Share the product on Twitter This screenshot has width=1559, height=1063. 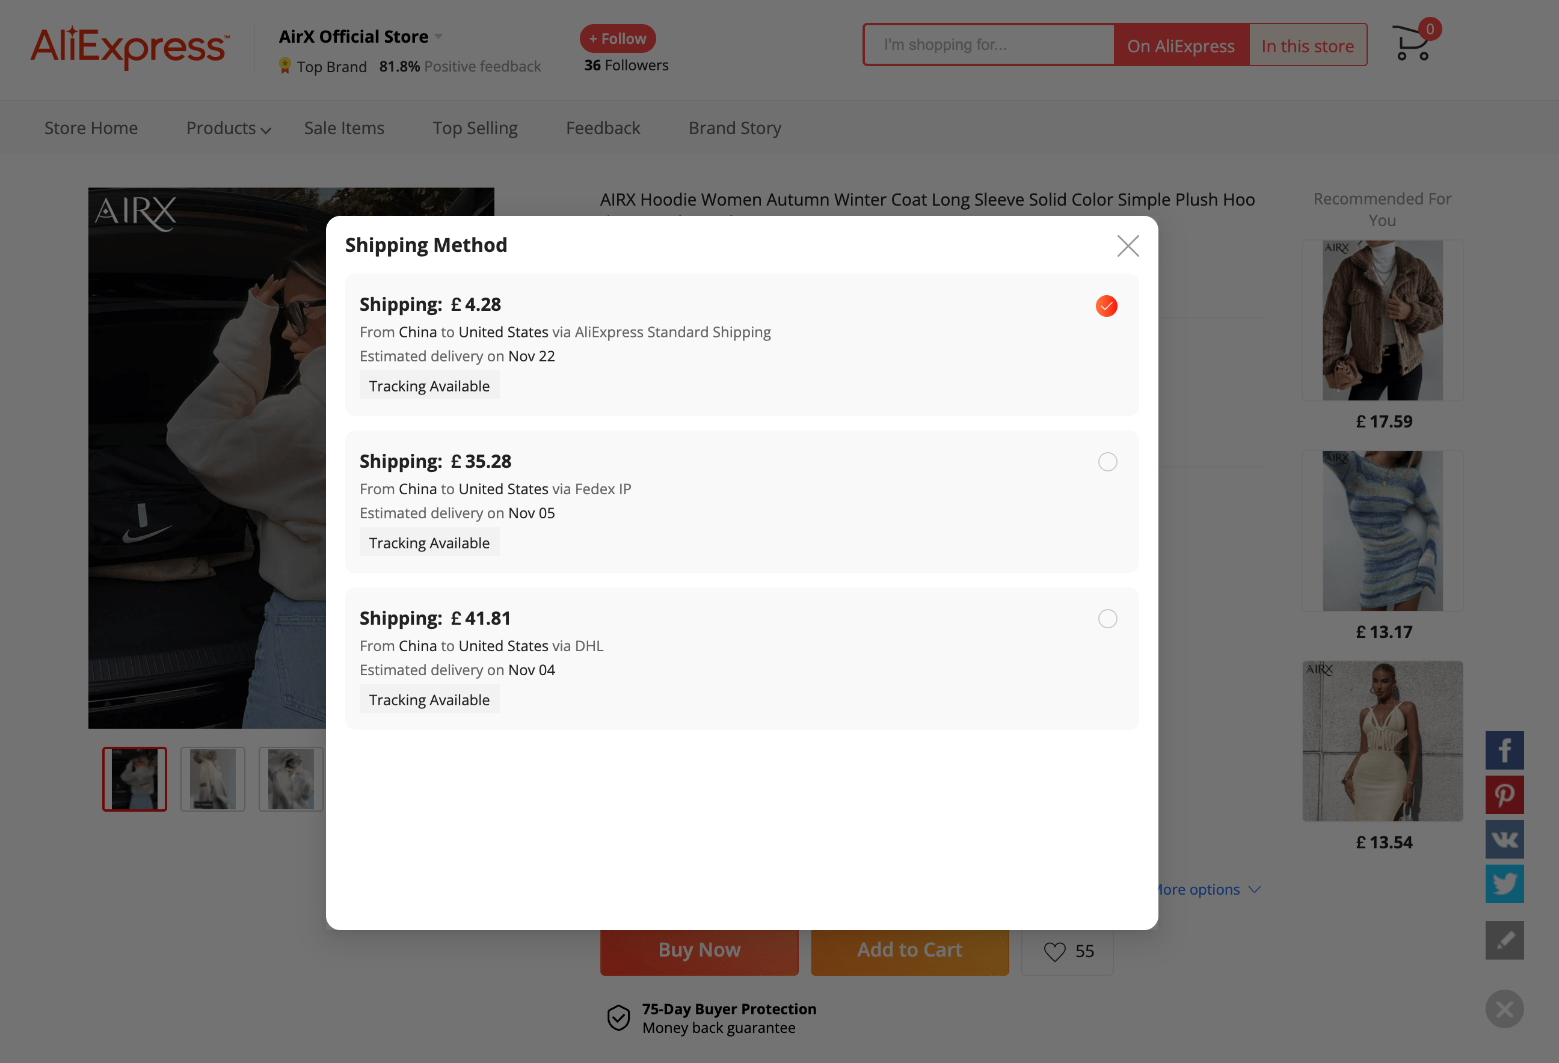(1505, 884)
